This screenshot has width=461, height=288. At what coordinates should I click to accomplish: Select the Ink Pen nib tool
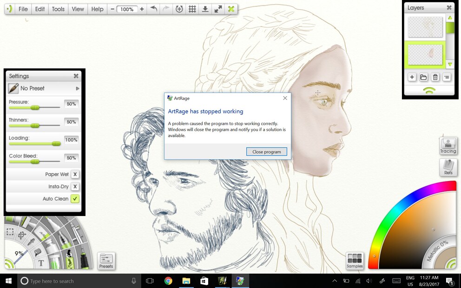(x=65, y=241)
